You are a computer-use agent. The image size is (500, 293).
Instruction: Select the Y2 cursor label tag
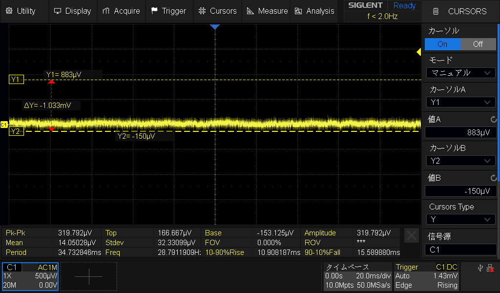[x=15, y=131]
